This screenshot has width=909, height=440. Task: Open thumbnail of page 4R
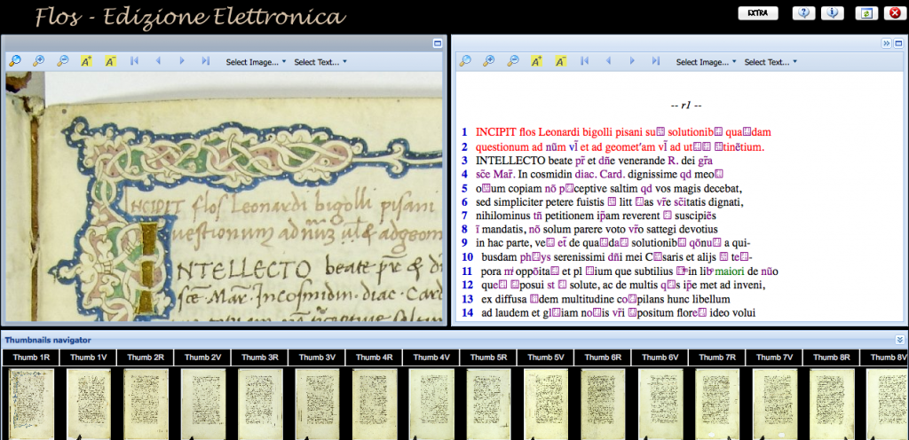[375, 404]
